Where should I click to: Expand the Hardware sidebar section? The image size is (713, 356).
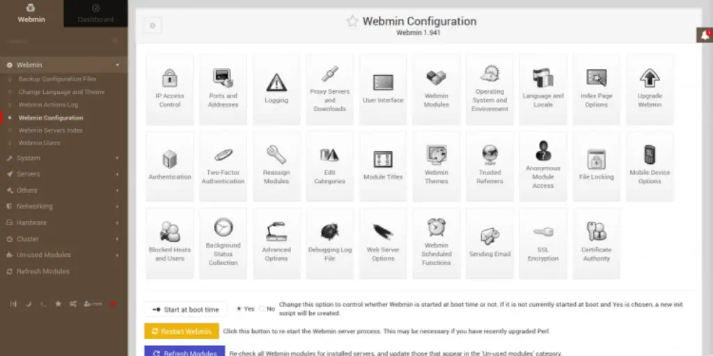pyautogui.click(x=63, y=222)
